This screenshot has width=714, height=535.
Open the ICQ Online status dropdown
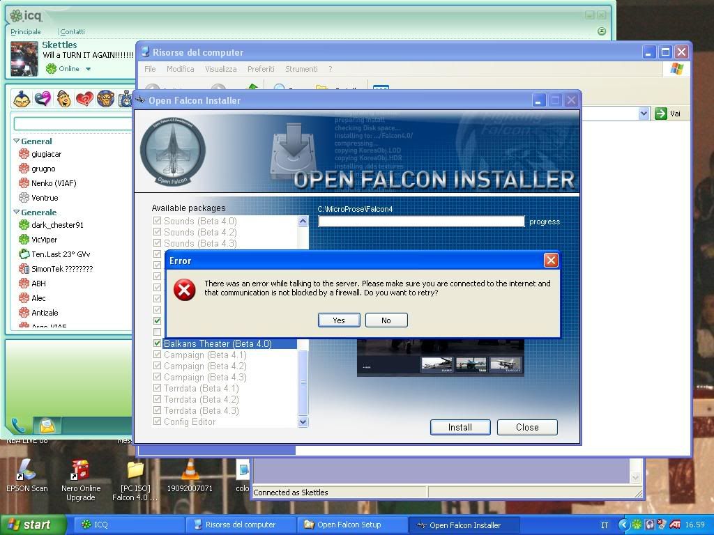88,69
